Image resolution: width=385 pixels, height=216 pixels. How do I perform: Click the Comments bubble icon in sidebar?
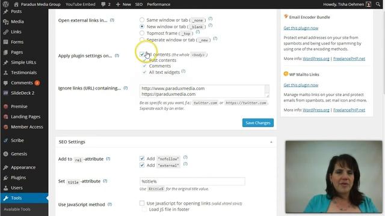coord(5,83)
